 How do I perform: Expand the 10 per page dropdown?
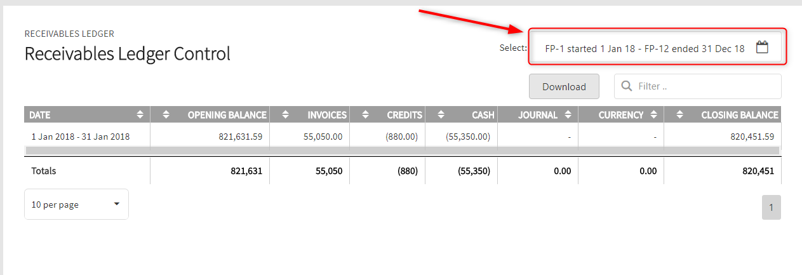[76, 205]
